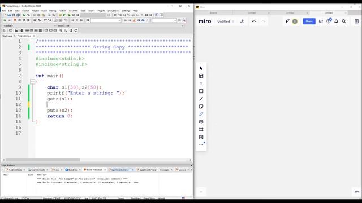
Task: Open the global scope dropdown
Action: [29, 25]
